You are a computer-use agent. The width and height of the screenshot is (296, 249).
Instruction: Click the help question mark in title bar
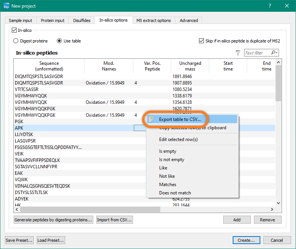[269, 6]
